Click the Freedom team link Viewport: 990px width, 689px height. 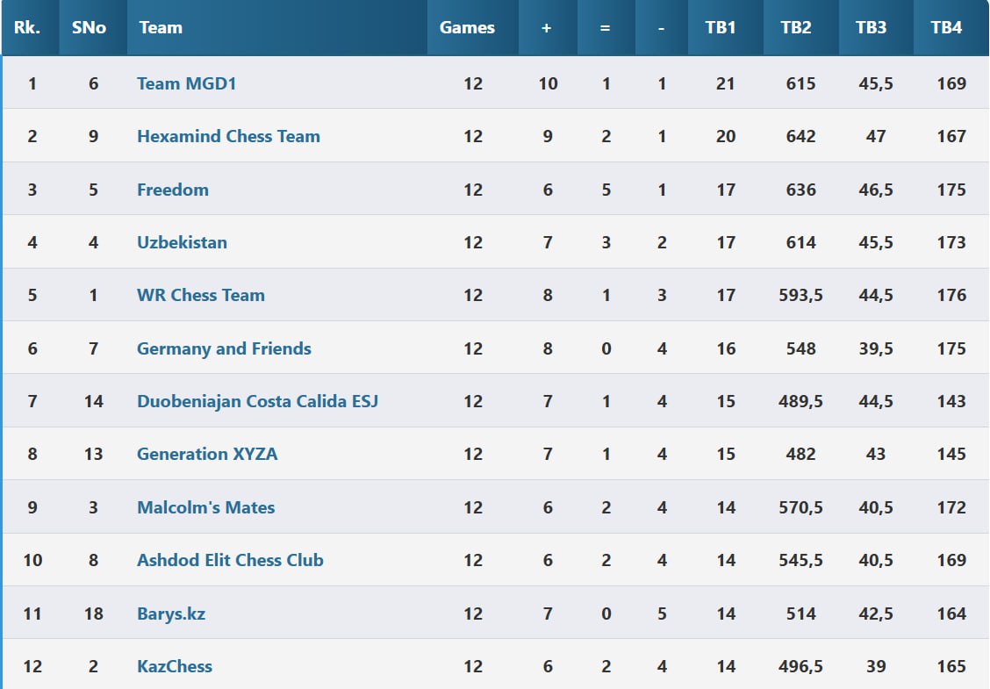point(173,190)
